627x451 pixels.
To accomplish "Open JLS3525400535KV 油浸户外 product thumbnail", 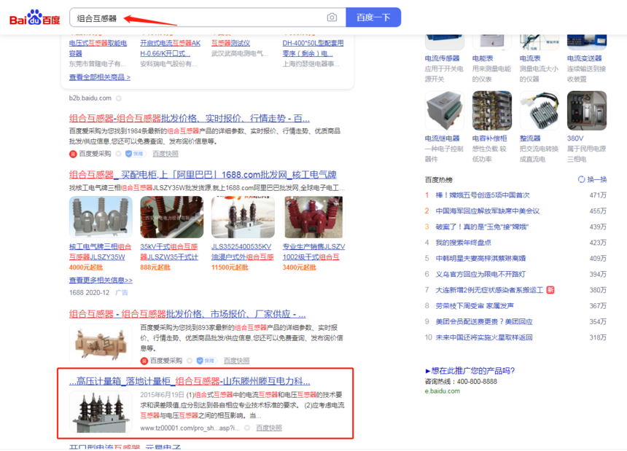I will (243, 217).
